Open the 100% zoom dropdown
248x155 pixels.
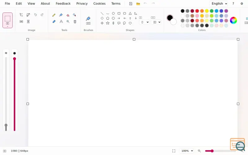[187, 151]
